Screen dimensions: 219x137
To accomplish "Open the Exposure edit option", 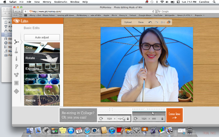I will pyautogui.click(x=42, y=68).
